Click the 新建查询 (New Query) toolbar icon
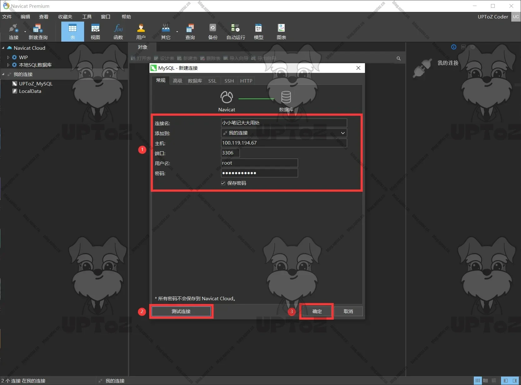 (x=38, y=32)
